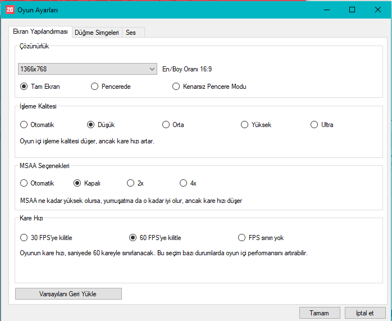Image resolution: width=392 pixels, height=321 pixels.
Task: Lock frame rate to 30 FPS
Action: tap(46, 238)
